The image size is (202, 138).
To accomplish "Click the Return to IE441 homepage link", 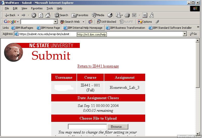I will (98, 66).
